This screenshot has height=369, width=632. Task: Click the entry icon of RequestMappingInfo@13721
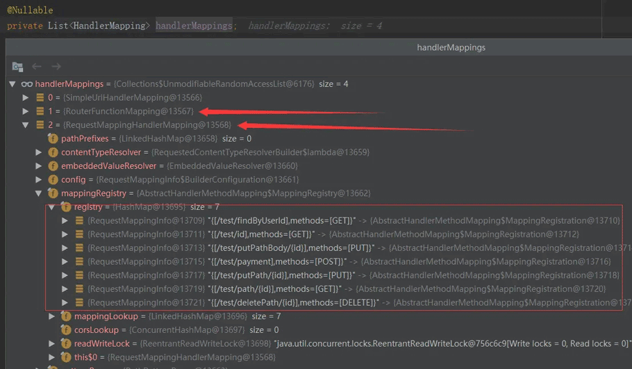(x=79, y=303)
